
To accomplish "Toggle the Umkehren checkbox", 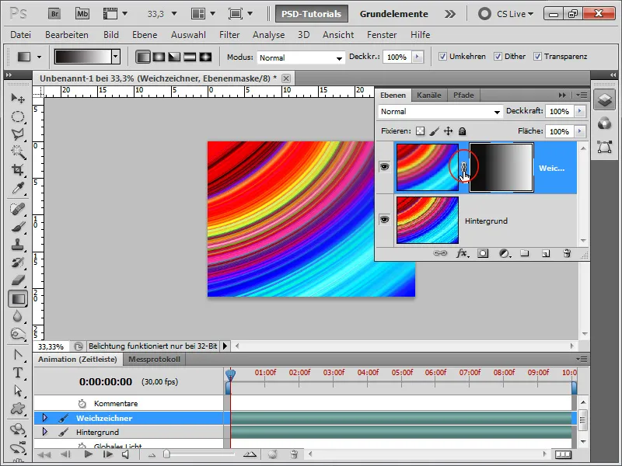I will (x=442, y=56).
